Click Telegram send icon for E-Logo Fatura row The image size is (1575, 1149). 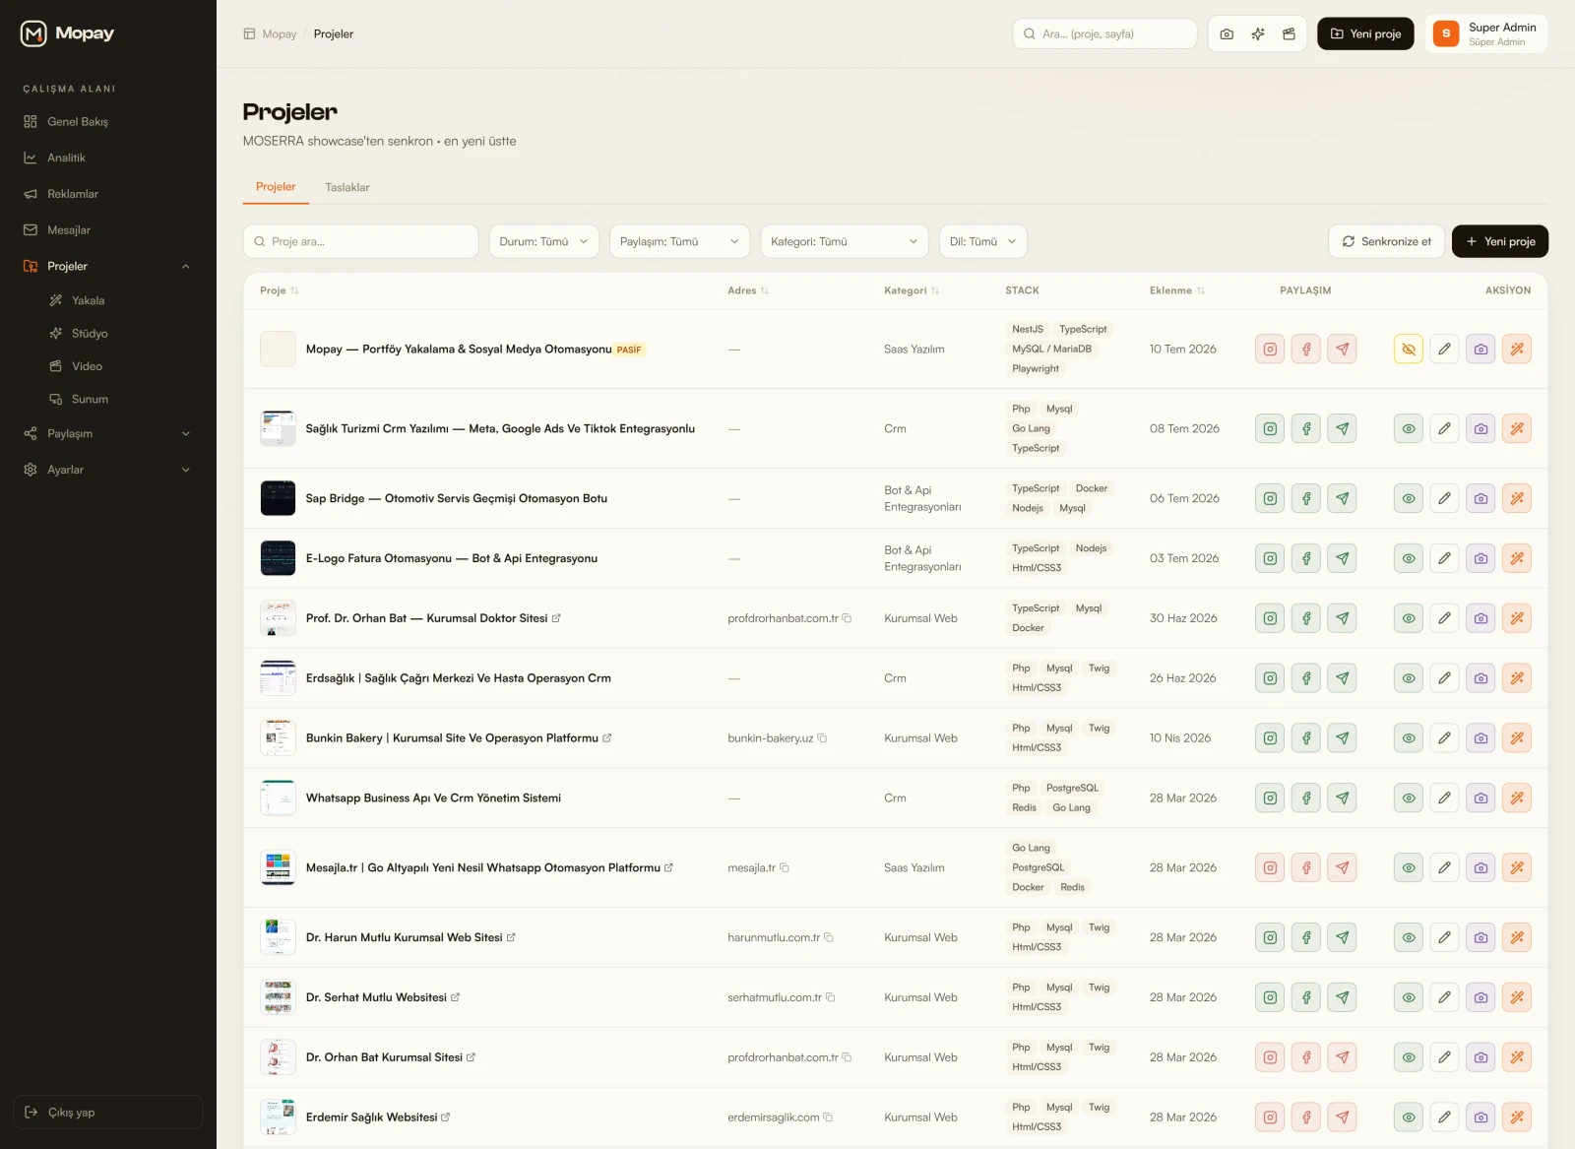(x=1343, y=558)
